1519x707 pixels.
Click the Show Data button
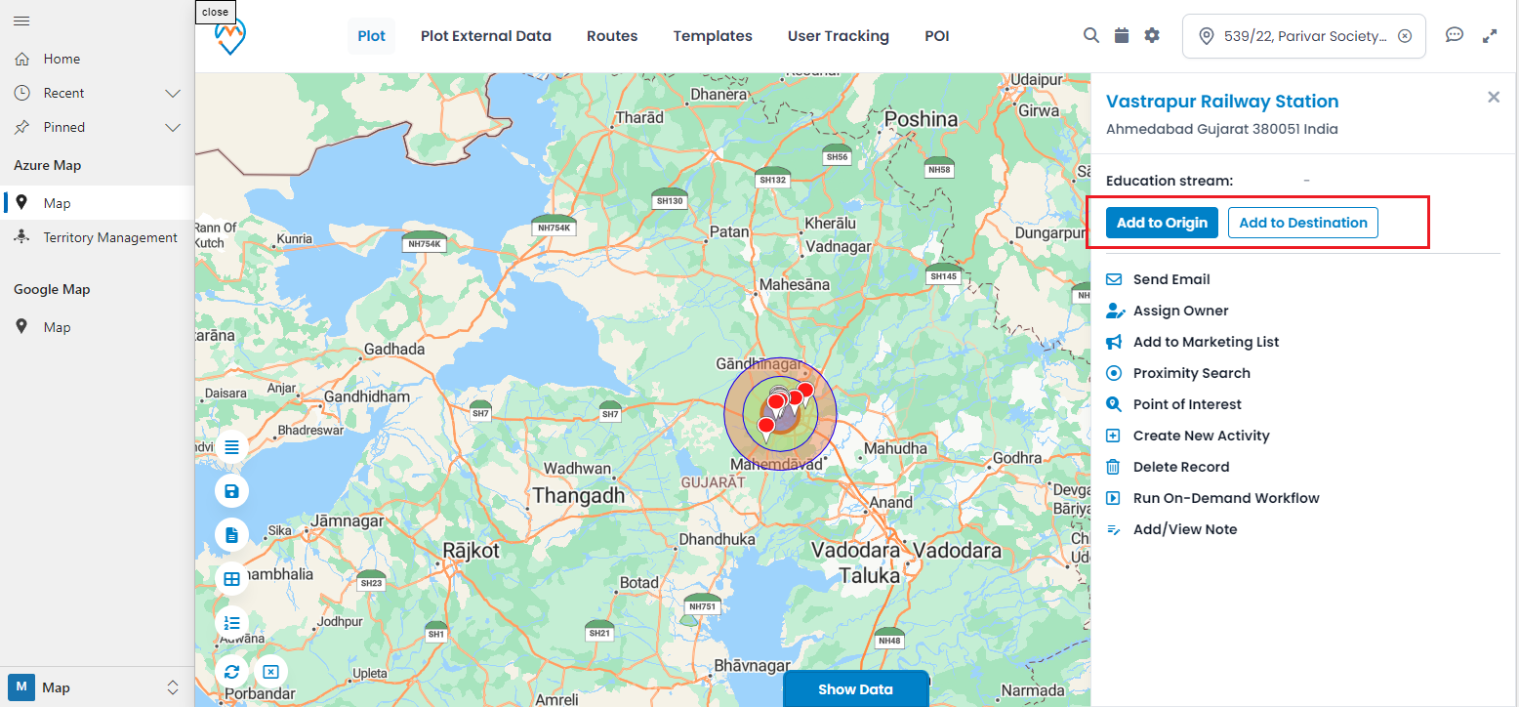pos(855,688)
